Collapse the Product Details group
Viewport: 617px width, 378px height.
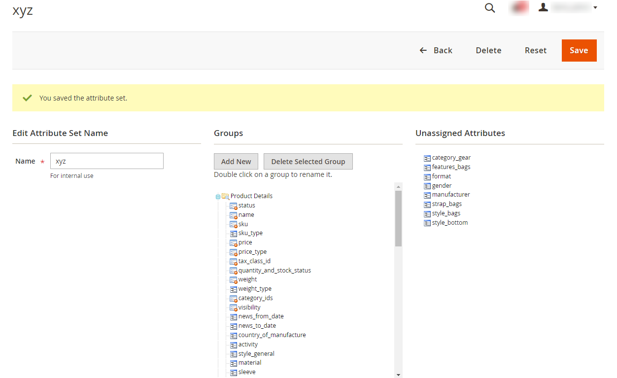218,197
